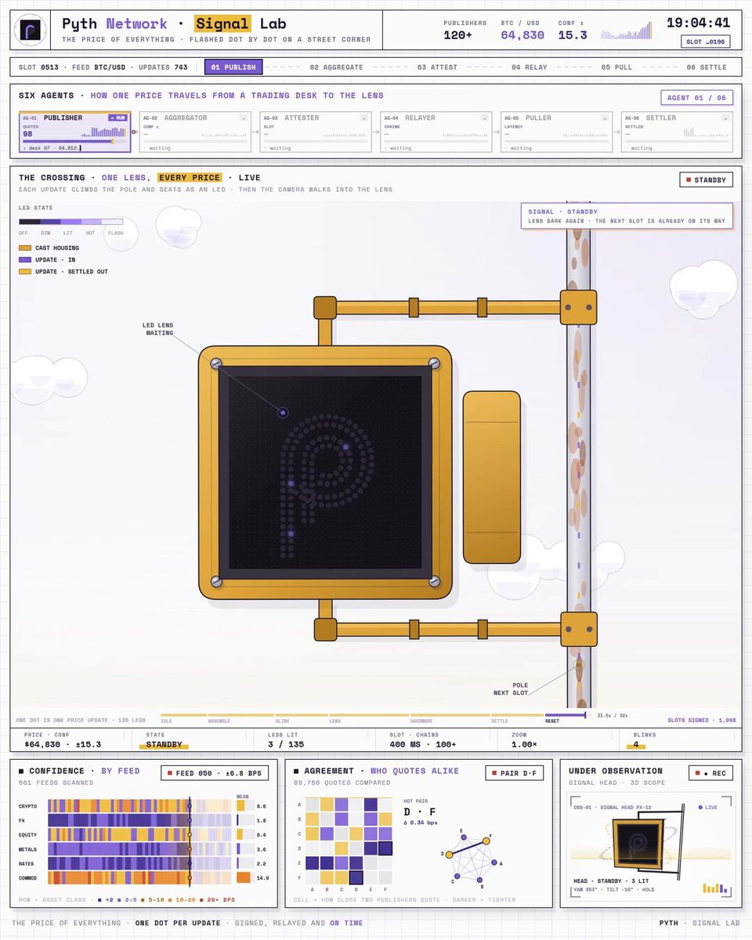Click the STATE STANDBY readout
752x940 pixels.
[x=164, y=740]
